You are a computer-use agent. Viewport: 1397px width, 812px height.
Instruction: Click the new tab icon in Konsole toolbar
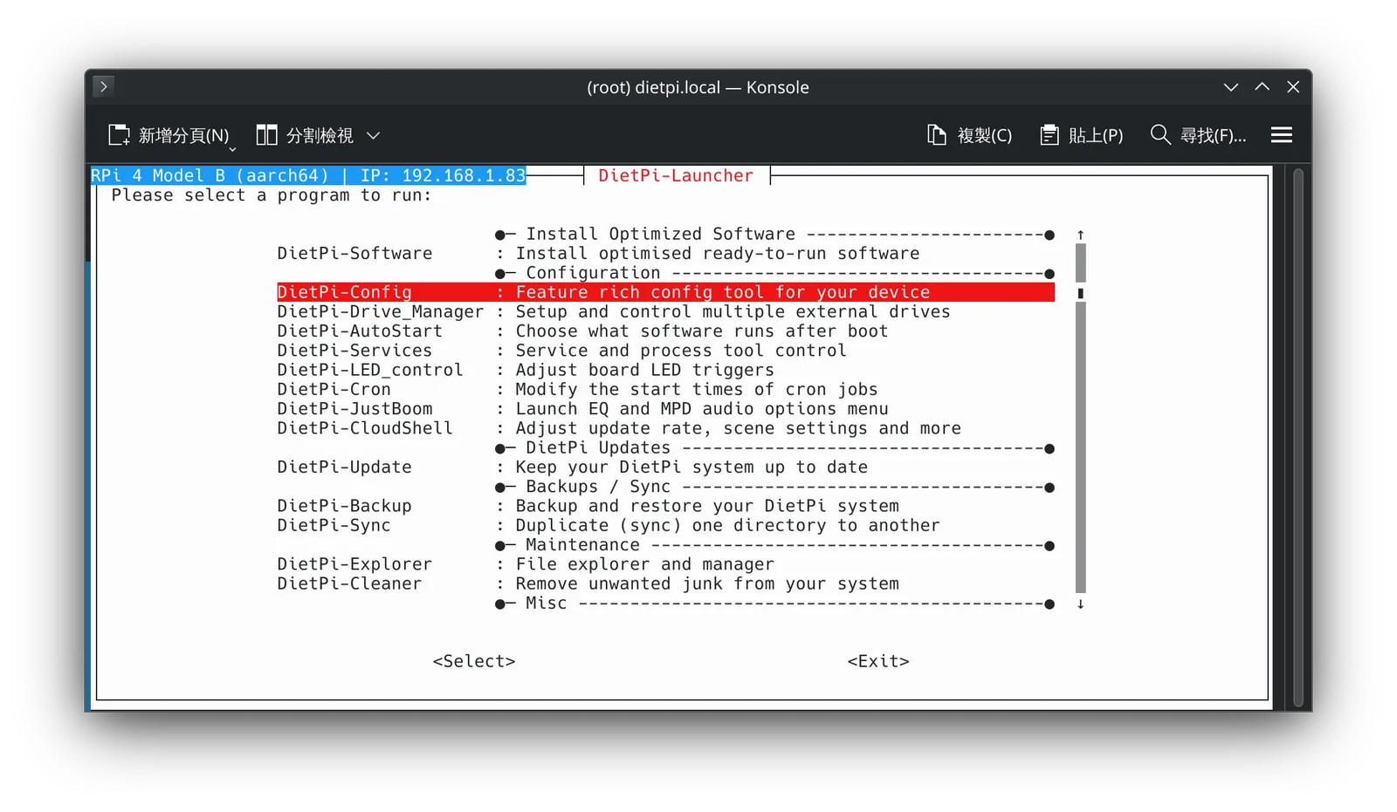(119, 135)
